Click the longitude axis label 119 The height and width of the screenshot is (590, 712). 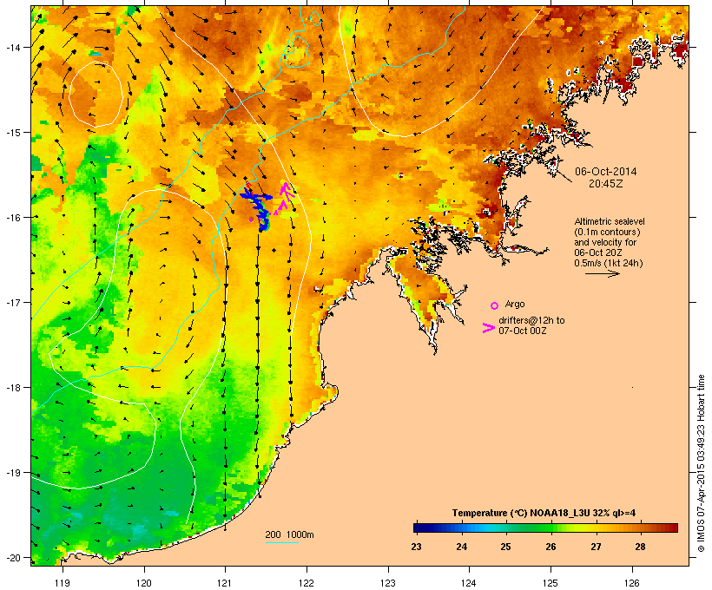[63, 583]
